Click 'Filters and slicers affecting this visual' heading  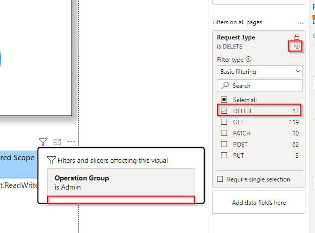point(112,160)
